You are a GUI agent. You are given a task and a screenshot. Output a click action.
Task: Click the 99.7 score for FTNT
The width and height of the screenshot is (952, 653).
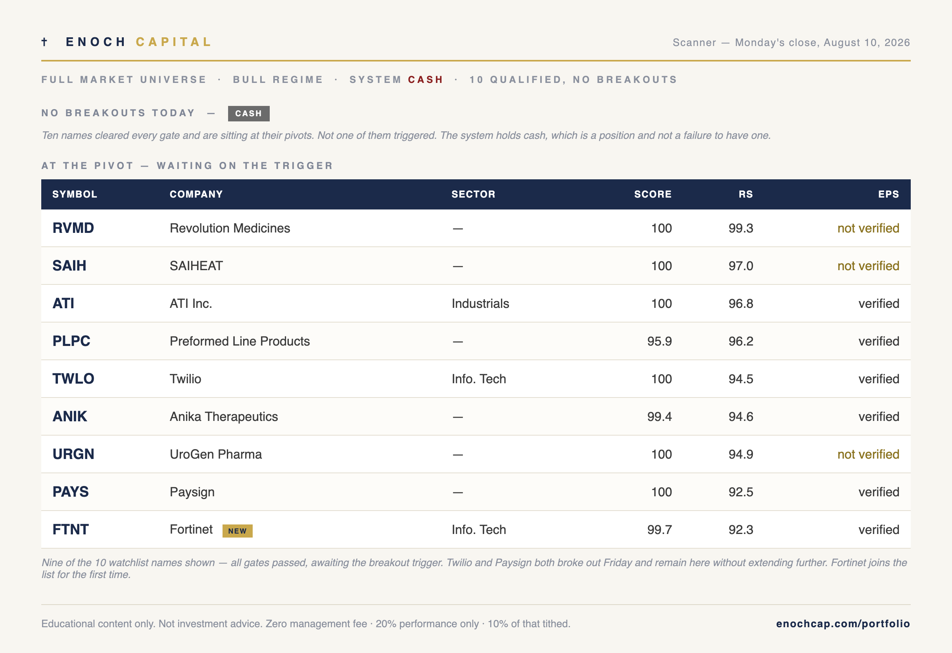[660, 530]
